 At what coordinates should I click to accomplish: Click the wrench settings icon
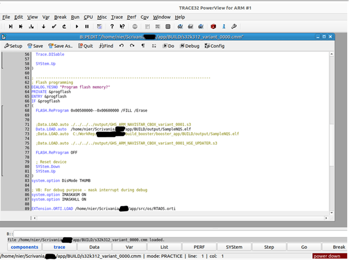click(233, 27)
